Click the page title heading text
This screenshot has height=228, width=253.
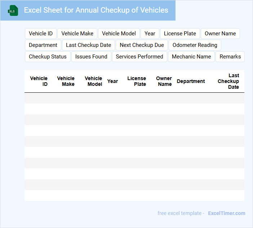coord(96,10)
